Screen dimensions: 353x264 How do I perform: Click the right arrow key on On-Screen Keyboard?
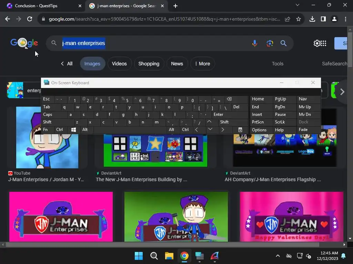tap(223, 130)
